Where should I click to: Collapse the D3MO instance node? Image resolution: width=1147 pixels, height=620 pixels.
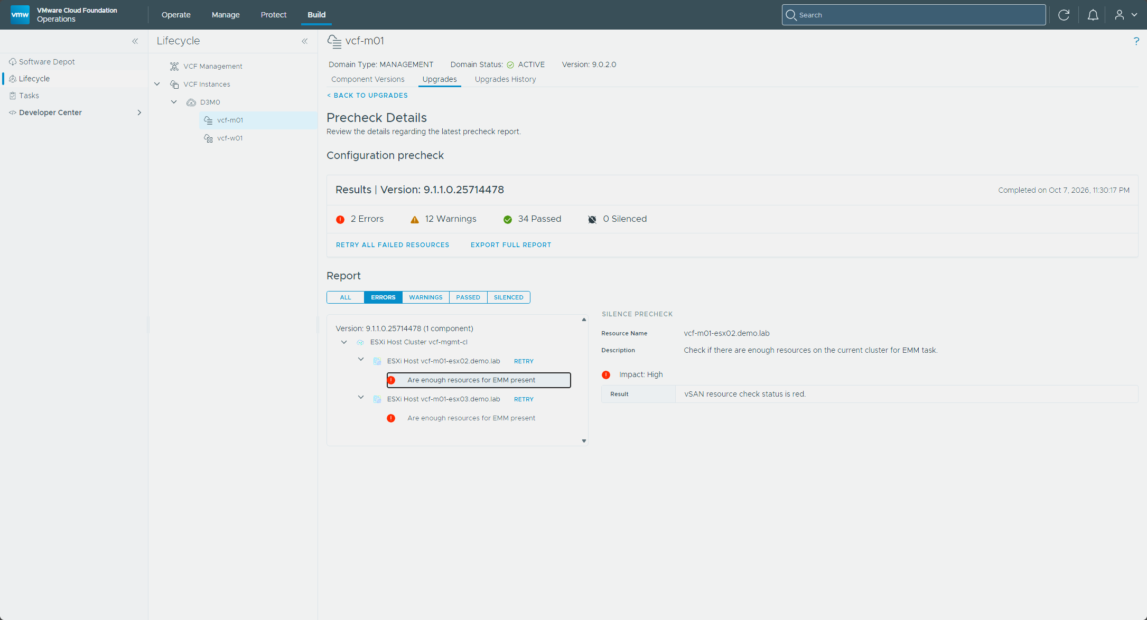[x=174, y=102]
